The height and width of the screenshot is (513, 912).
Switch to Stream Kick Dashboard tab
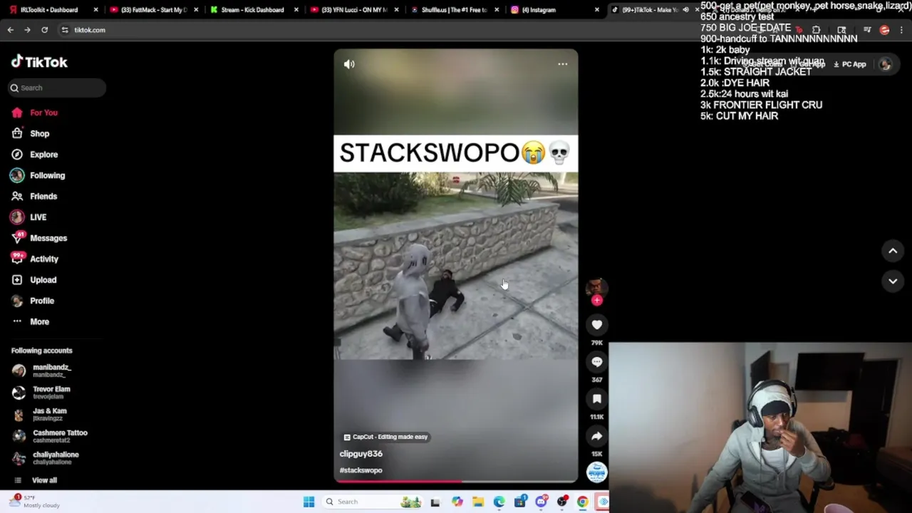coord(253,10)
